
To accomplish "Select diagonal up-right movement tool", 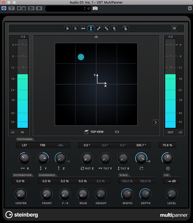I will pyautogui.click(x=99, y=29).
